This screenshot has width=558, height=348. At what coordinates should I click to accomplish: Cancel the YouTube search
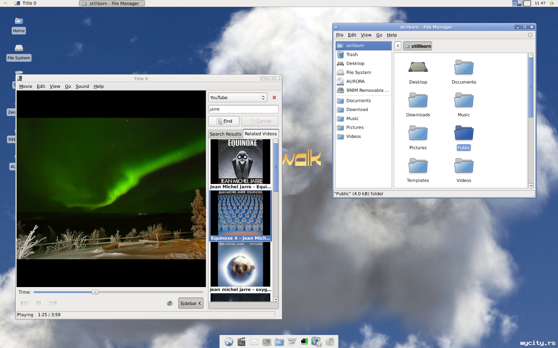coord(260,121)
